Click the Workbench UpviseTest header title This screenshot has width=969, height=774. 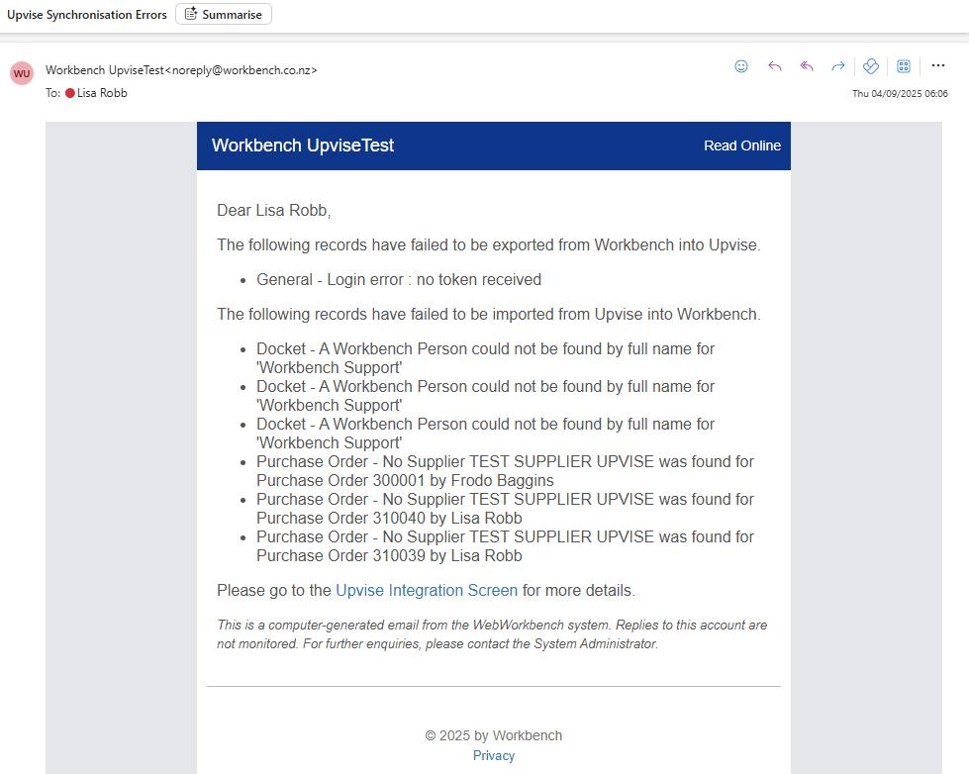coord(303,145)
